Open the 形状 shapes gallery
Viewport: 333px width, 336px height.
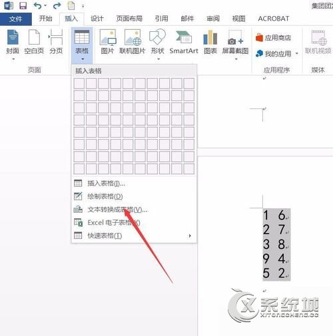click(158, 41)
